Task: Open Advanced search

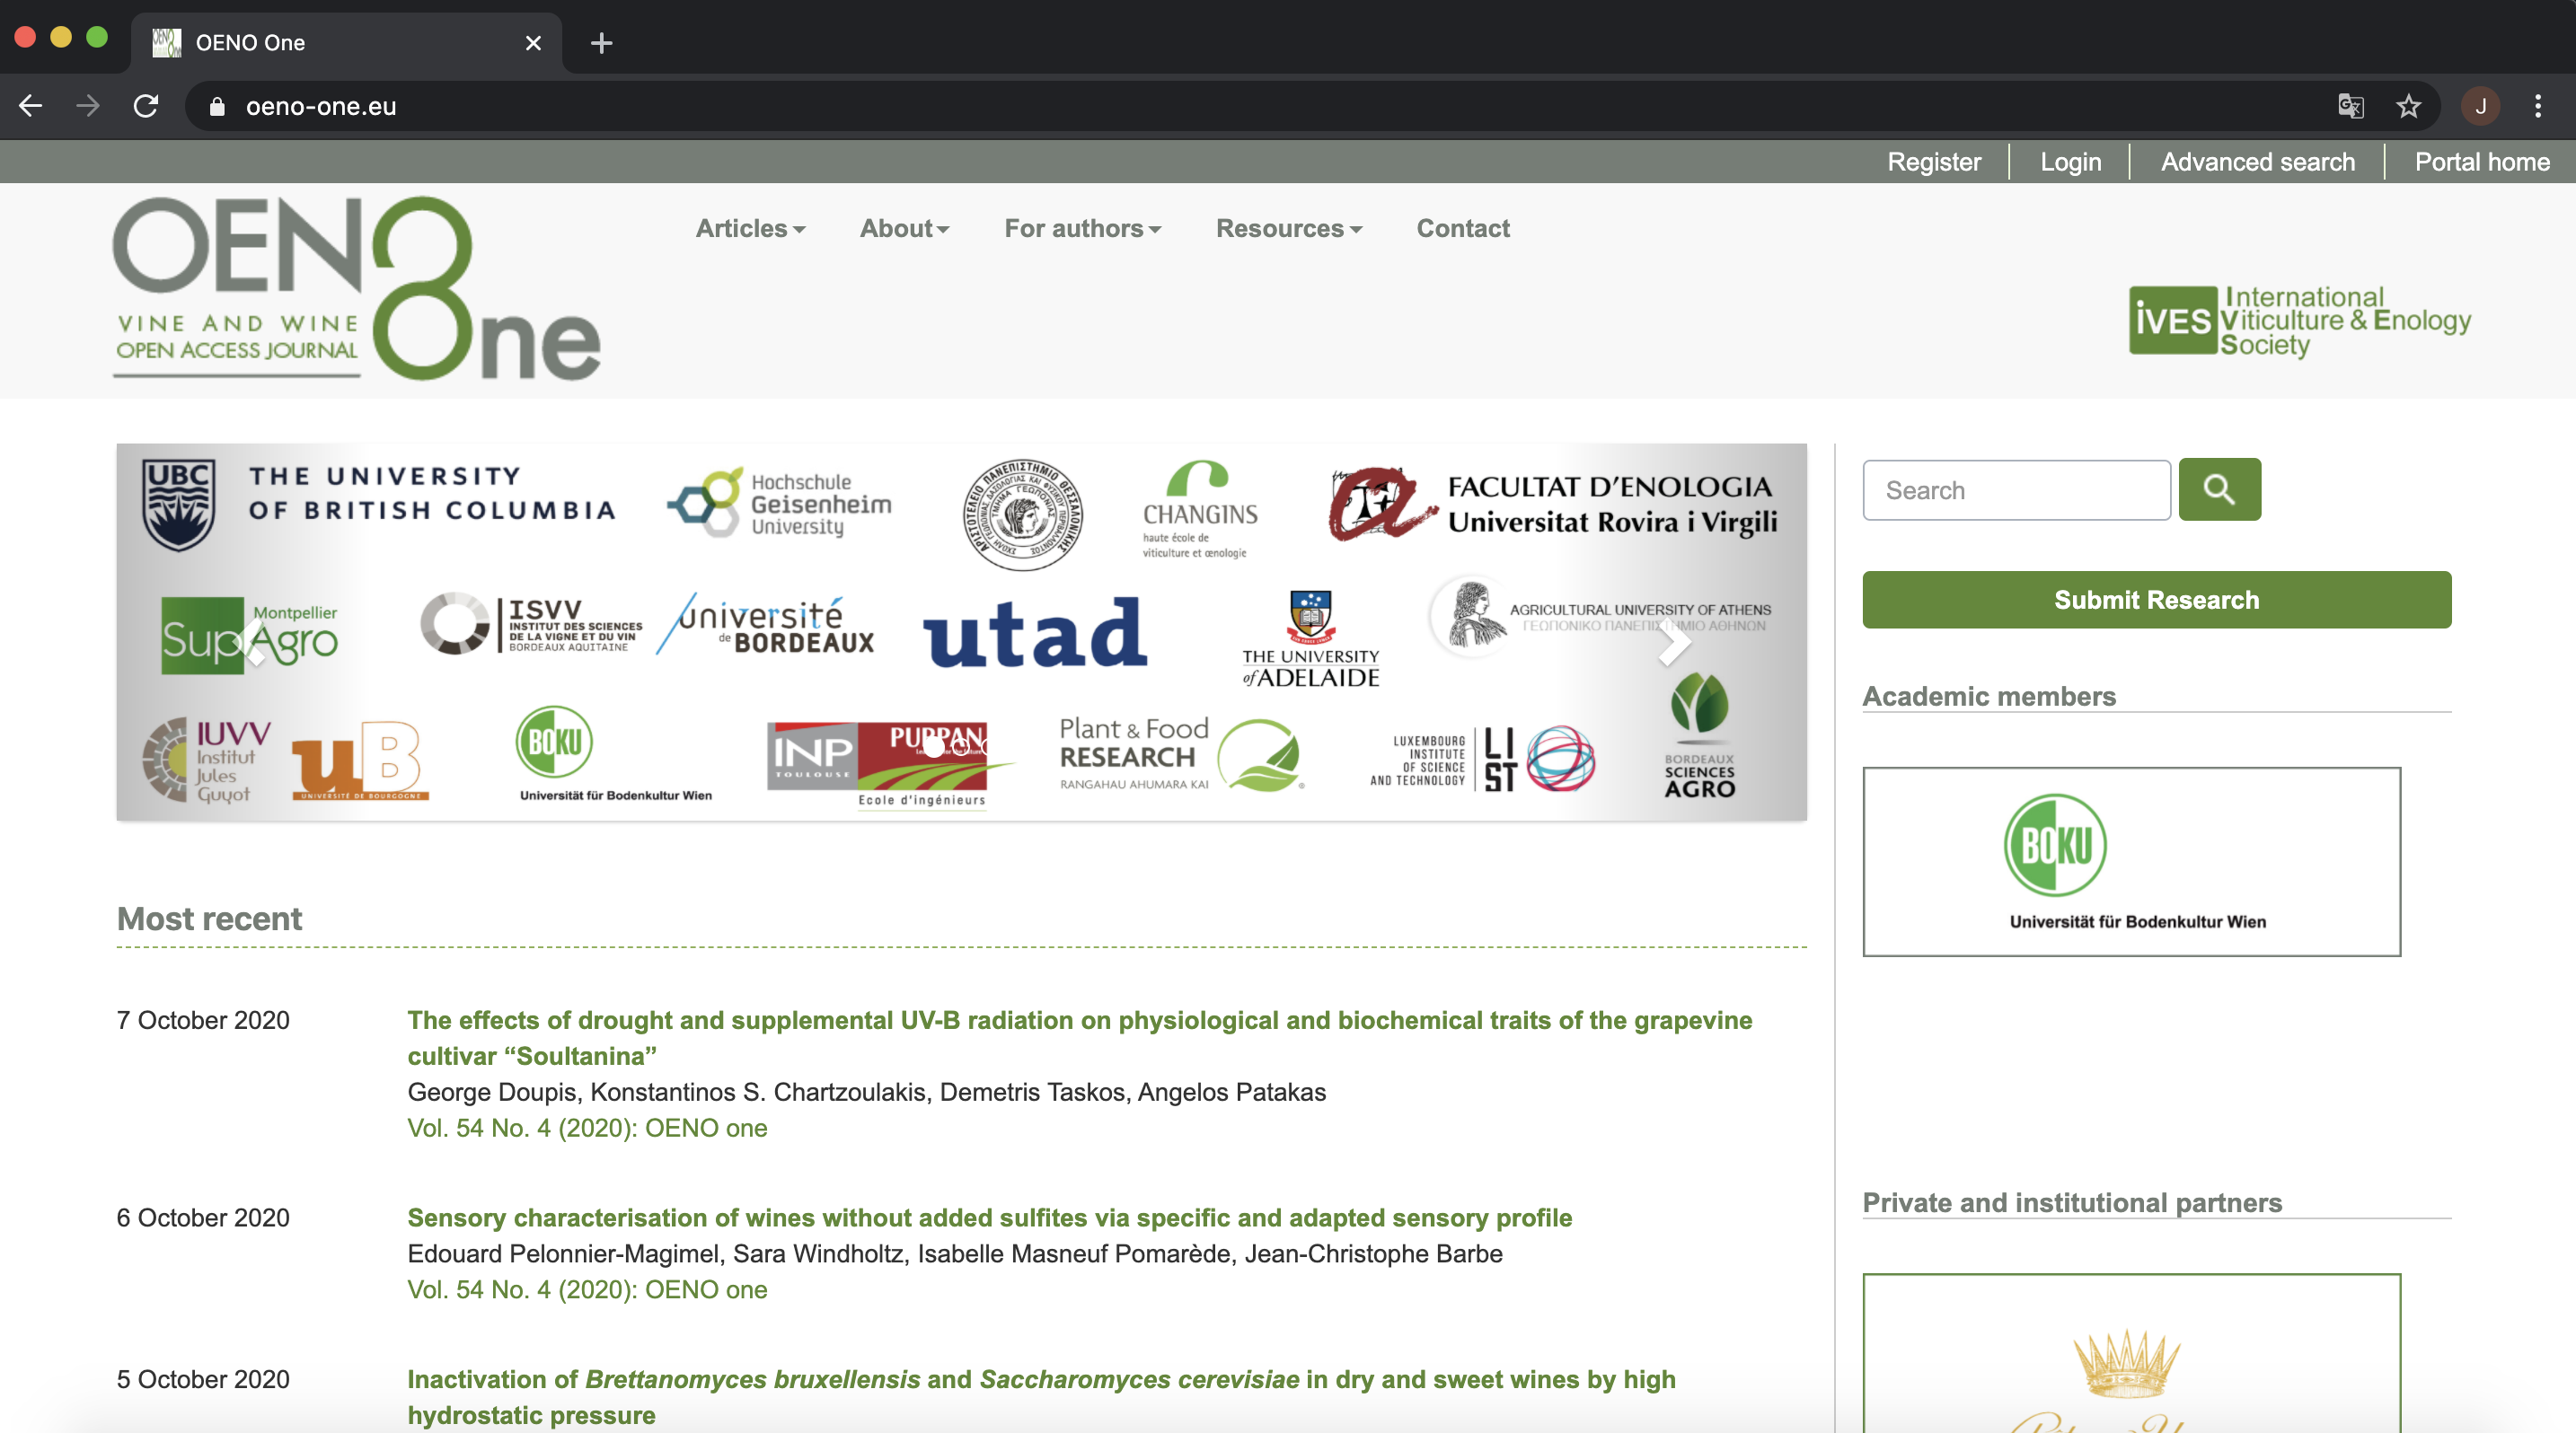Action: click(2257, 162)
